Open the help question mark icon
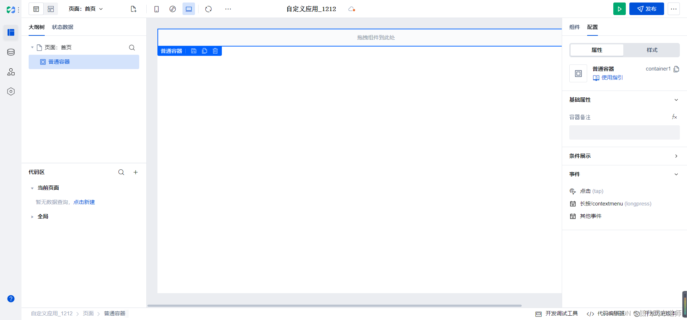The image size is (687, 320). click(11, 299)
